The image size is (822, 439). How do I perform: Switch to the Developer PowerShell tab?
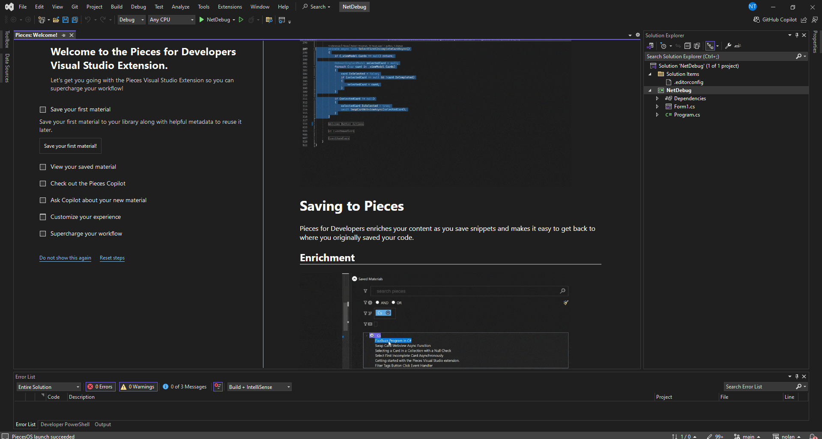(x=65, y=424)
